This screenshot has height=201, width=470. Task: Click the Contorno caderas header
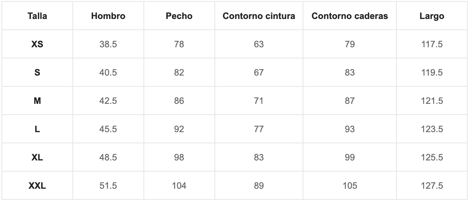point(350,16)
